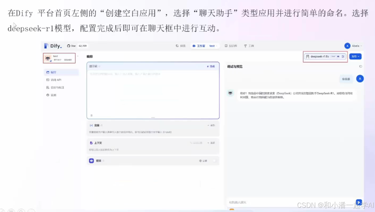Click the model provider icon beside deepseek-r1

308,57
